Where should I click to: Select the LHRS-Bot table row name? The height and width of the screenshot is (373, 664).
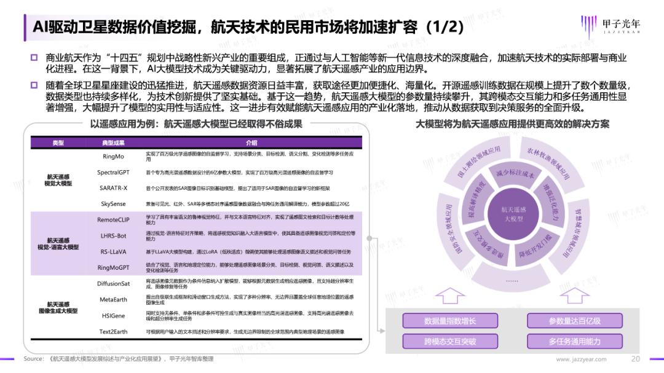click(x=113, y=236)
